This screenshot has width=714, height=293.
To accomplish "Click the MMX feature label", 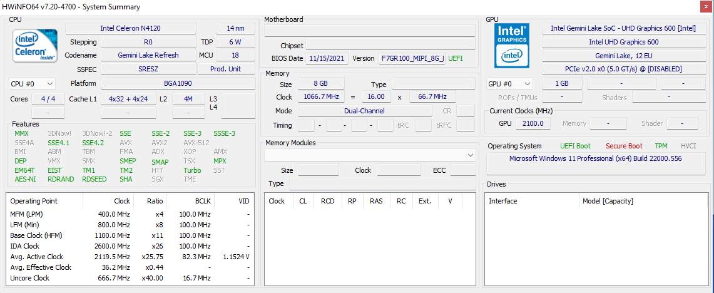I will 21,133.
